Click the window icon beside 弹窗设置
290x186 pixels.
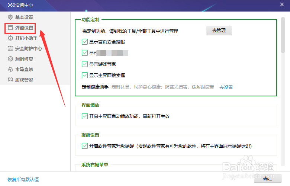click(x=10, y=28)
